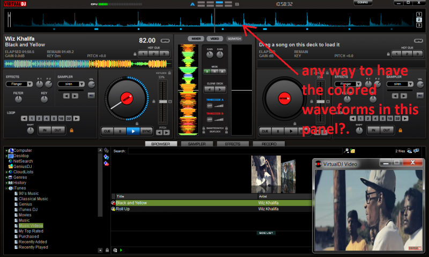
Task: Expand the Computer tree node
Action: pos(6,151)
